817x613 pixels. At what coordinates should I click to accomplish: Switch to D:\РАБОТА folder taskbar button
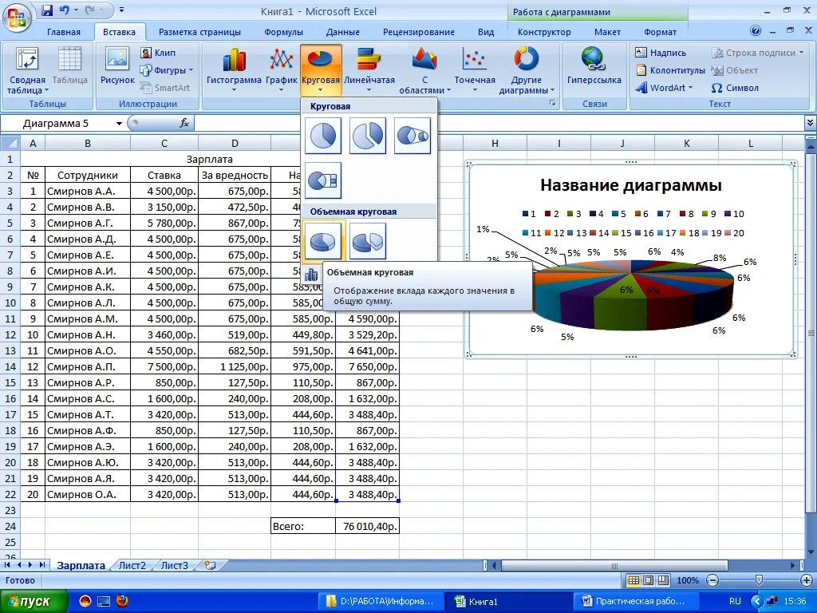point(381,601)
